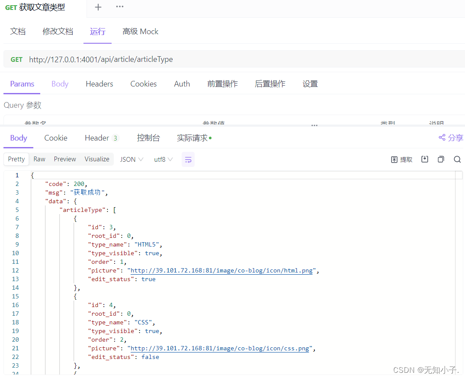
Task: Open the html.png picture link
Action: click(221, 270)
